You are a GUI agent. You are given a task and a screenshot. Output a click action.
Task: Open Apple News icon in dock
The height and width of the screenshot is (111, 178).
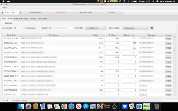point(79,107)
